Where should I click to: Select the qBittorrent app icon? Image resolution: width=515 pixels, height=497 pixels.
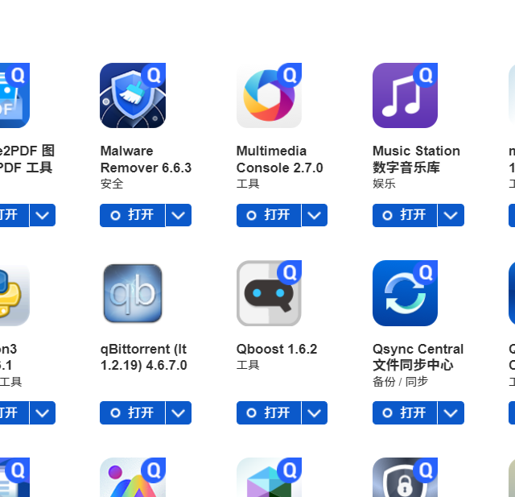[x=133, y=293]
